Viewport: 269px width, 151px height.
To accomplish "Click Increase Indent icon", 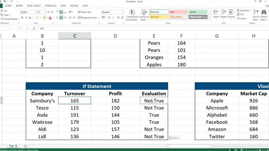I will (74, 18).
